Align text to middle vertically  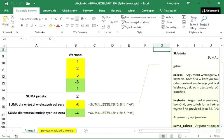72,18
